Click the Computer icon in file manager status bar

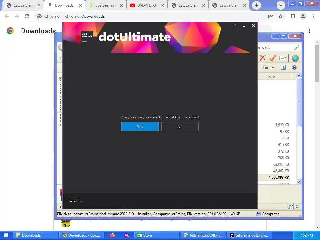(258, 214)
